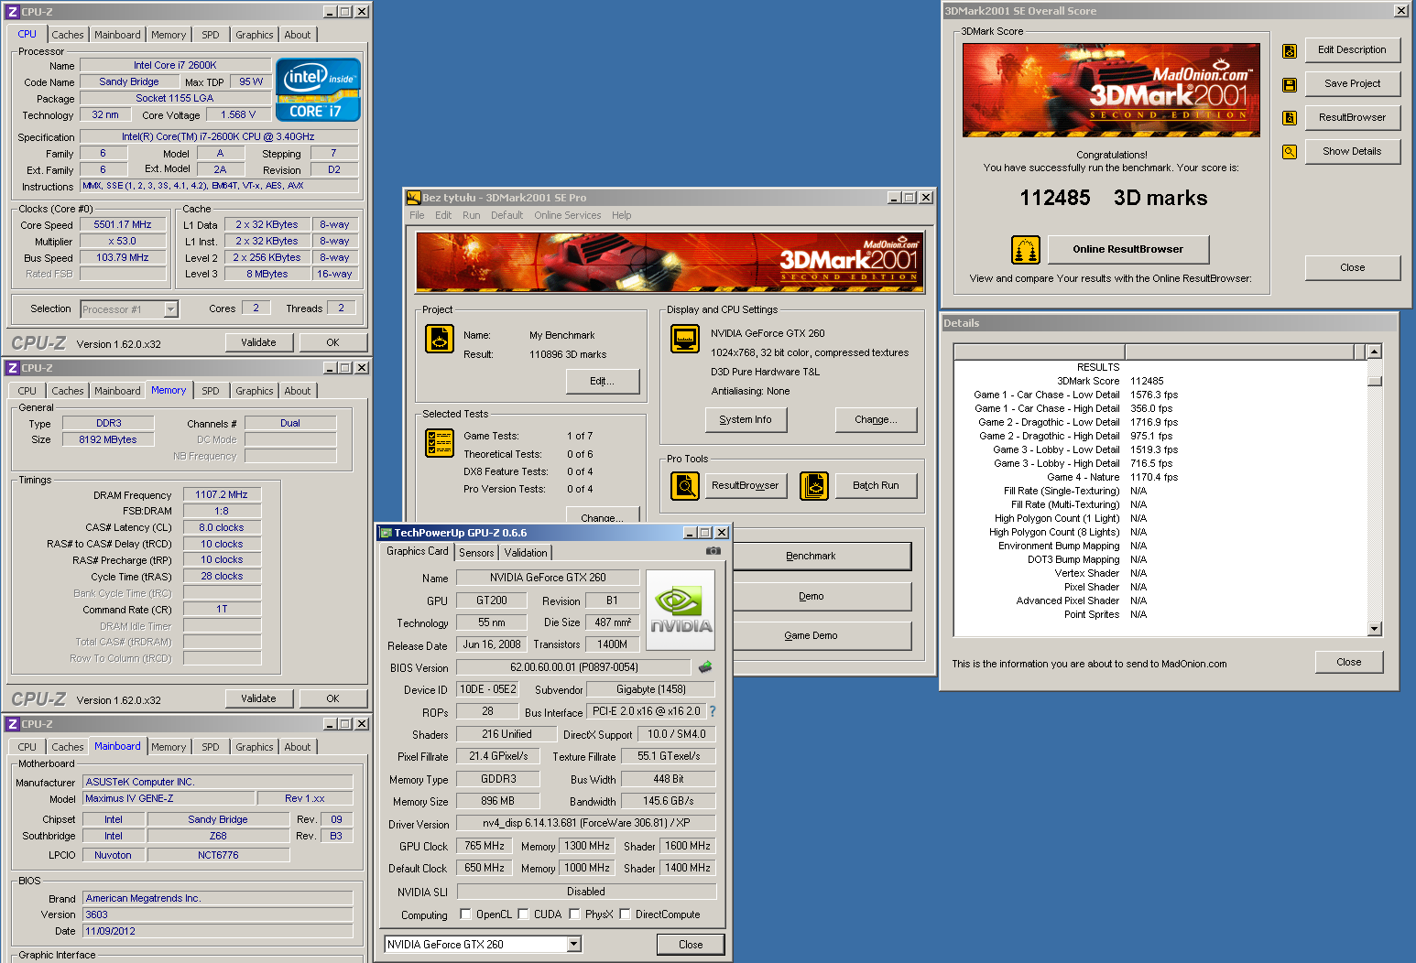Screen dimensions: 1416x963
Task: Switch to the Validation tab in GPU-Z
Action: pyautogui.click(x=526, y=553)
